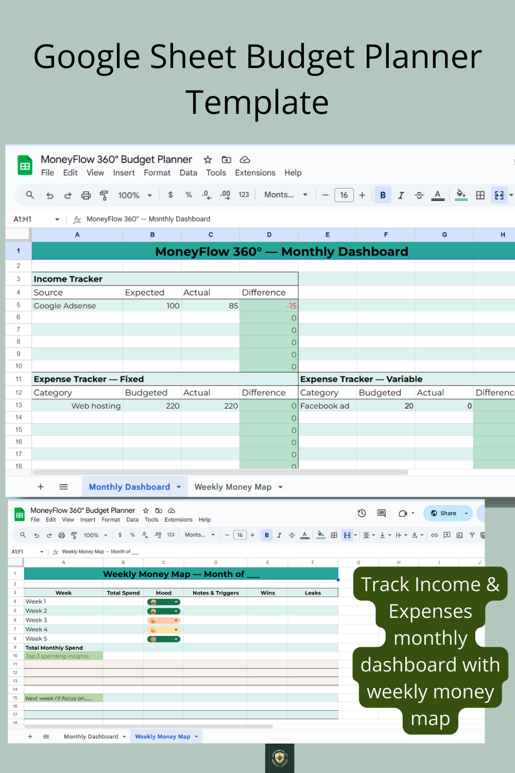The image size is (515, 773).
Task: Toggle bold in upper sheet toolbar
Action: tap(383, 195)
